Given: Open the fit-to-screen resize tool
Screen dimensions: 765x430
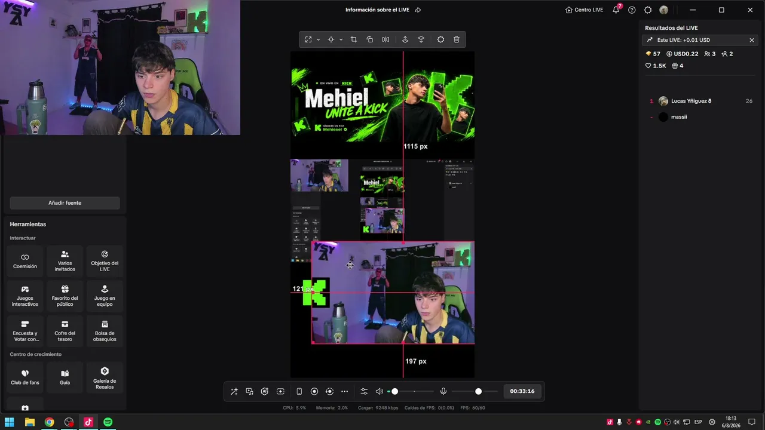Looking at the screenshot, I should (308, 39).
